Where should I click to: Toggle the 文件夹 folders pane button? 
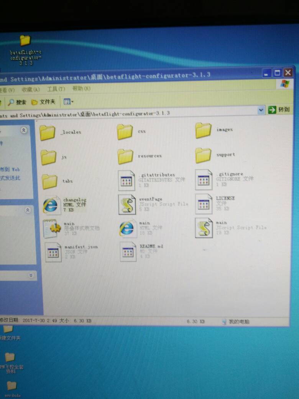[43, 102]
